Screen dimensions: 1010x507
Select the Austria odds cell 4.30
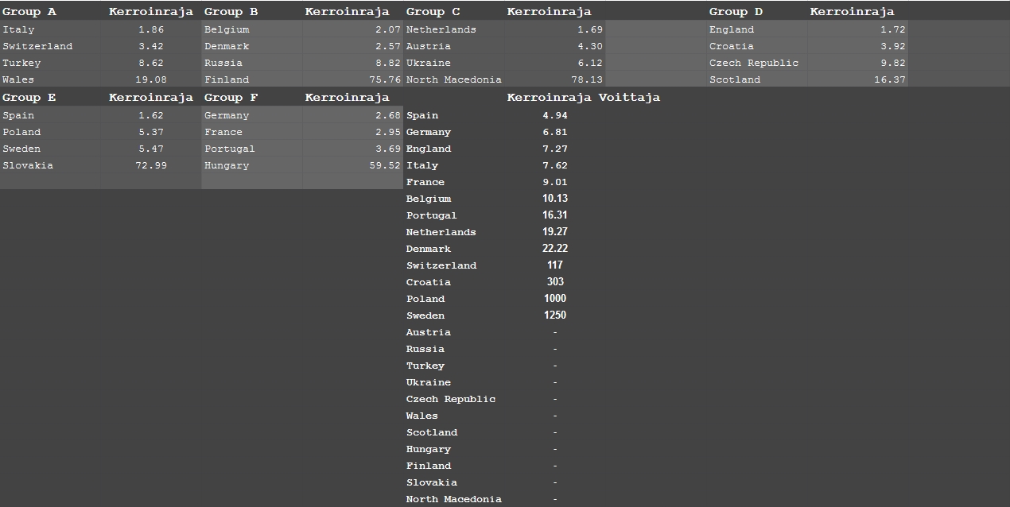tap(589, 46)
